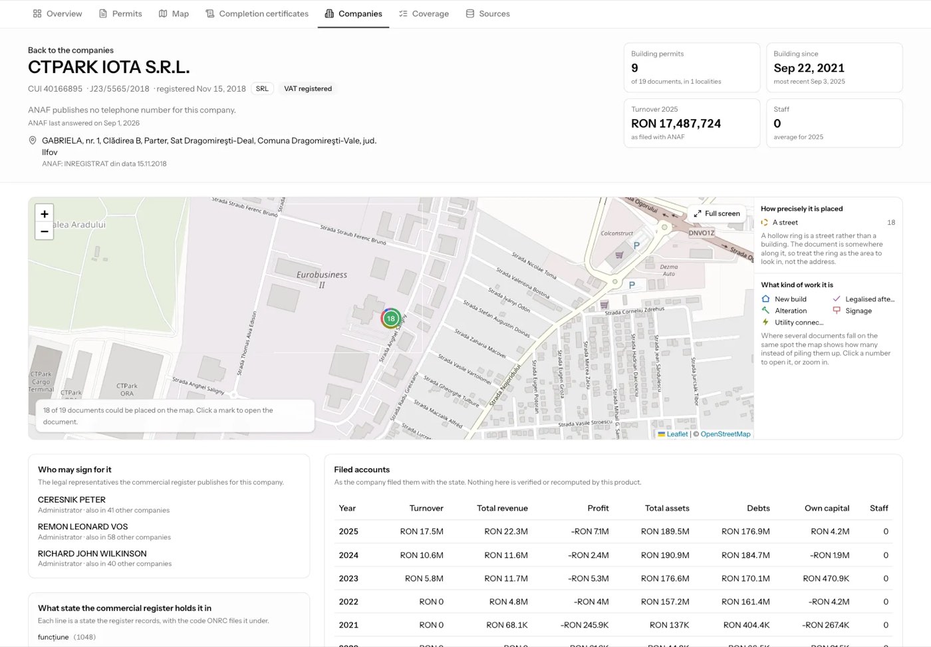The height and width of the screenshot is (647, 931).
Task: Click the Completion certificates icon
Action: [210, 13]
